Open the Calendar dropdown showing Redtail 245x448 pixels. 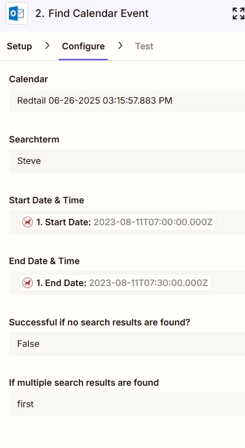click(x=127, y=101)
